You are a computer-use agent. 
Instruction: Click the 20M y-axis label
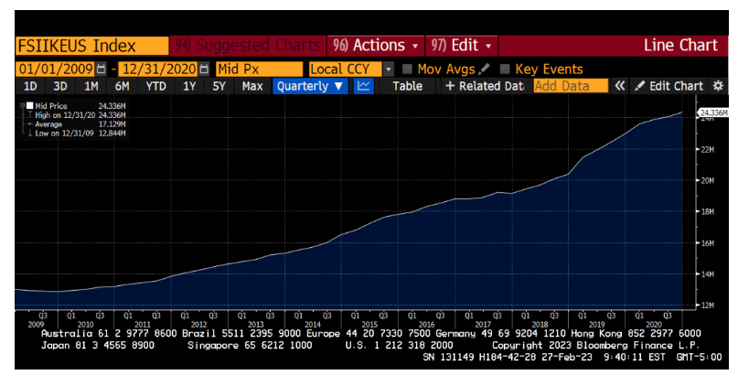[x=708, y=181]
